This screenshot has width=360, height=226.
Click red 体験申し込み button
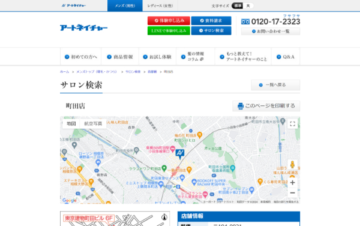169,20
